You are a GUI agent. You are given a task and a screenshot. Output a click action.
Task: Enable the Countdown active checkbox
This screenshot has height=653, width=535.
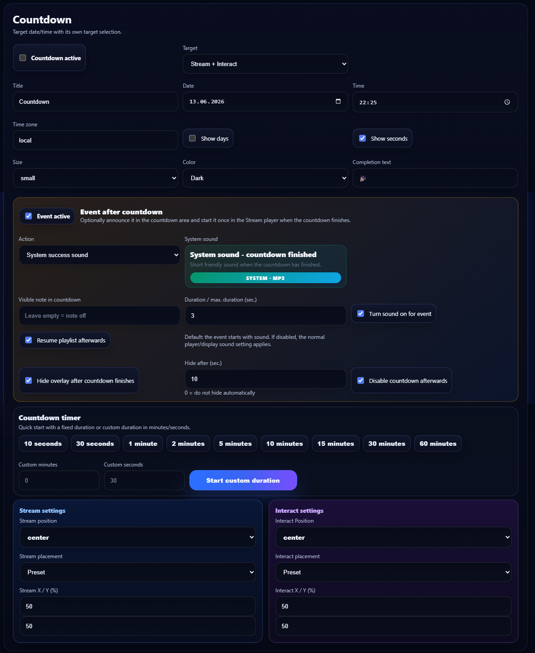click(23, 58)
